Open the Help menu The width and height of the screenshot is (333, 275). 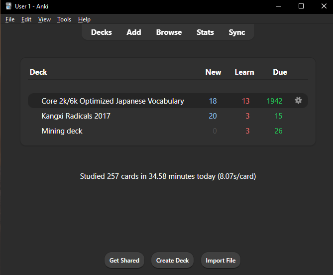click(84, 19)
